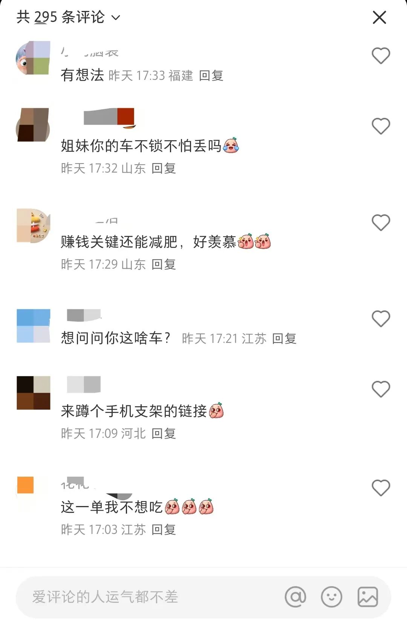Like the comment "姐妹你的车不锁不怕丢吗"

pos(381,126)
